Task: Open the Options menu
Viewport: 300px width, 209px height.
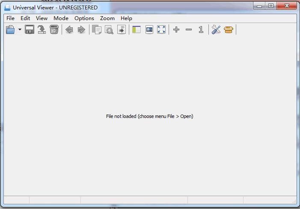Action: 84,18
